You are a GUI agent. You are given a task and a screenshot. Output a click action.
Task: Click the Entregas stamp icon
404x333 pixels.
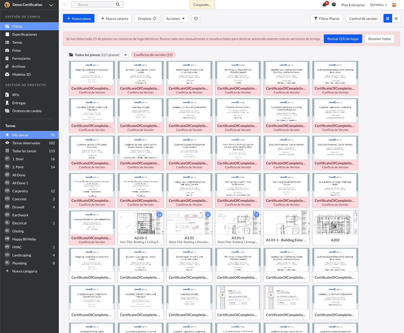(x=7, y=103)
